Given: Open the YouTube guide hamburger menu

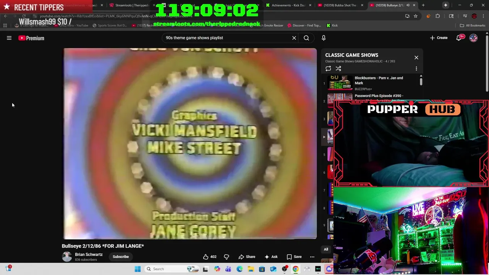Looking at the screenshot, I should (9, 38).
